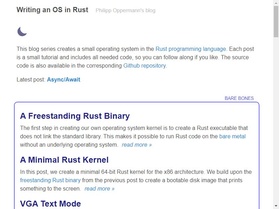Viewport: 279px width, 209px height.
Task: Click the scrollbar down arrow
Action: (x=276, y=207)
